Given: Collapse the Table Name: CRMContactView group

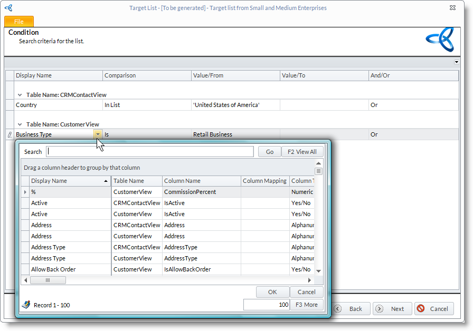Looking at the screenshot, I should tap(20, 95).
